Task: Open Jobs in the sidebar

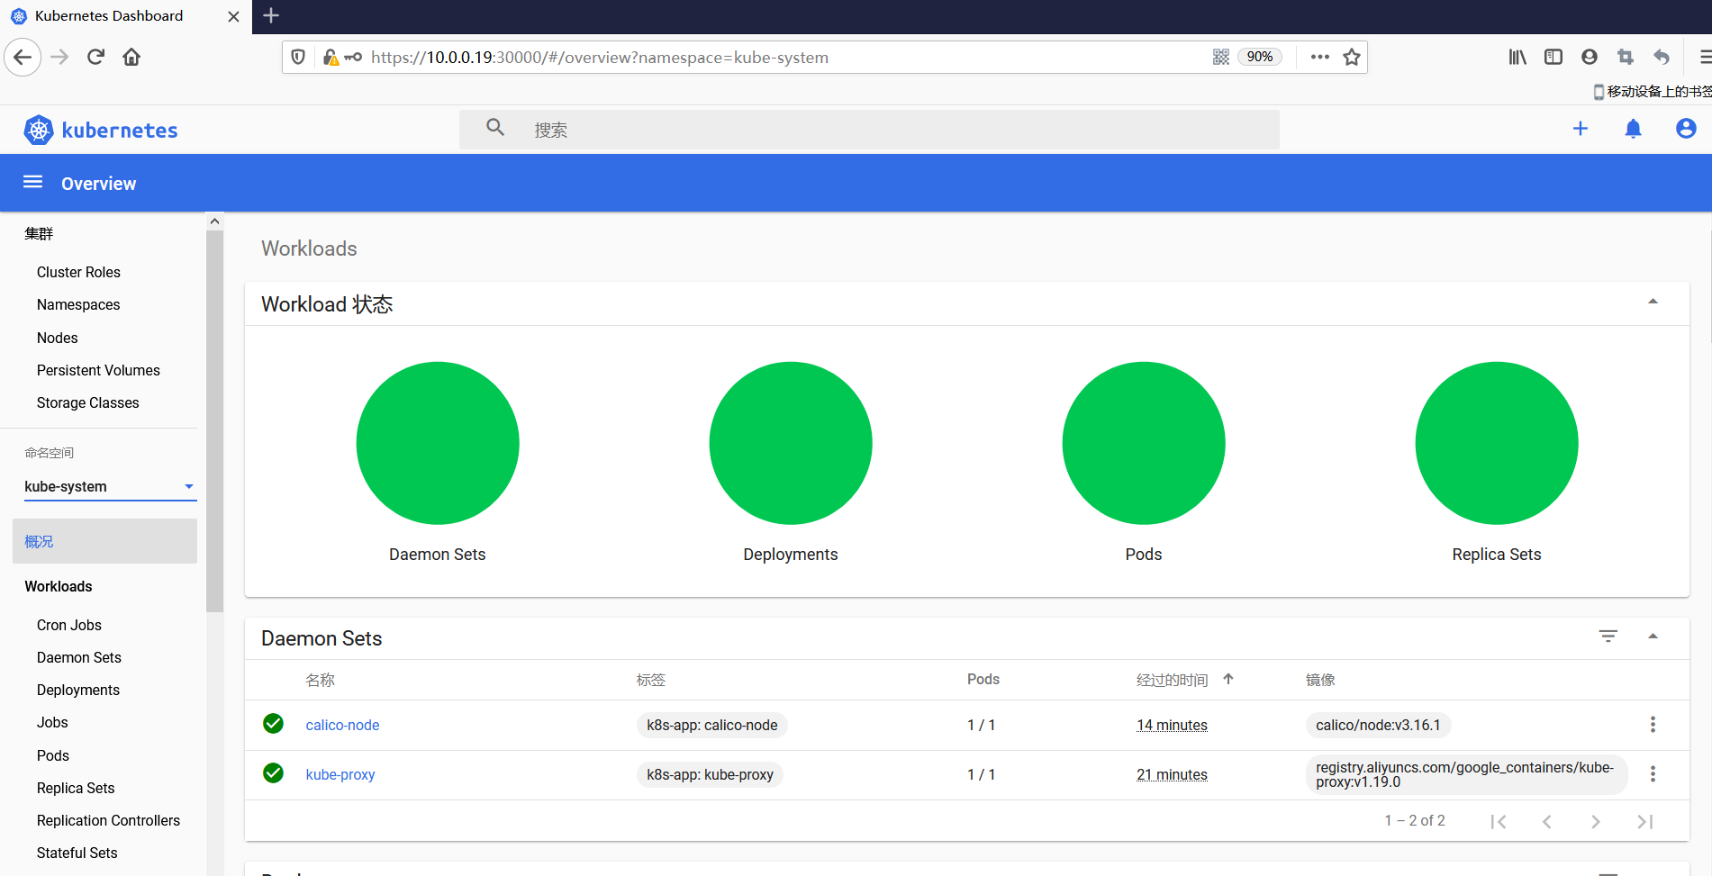Action: (x=52, y=722)
